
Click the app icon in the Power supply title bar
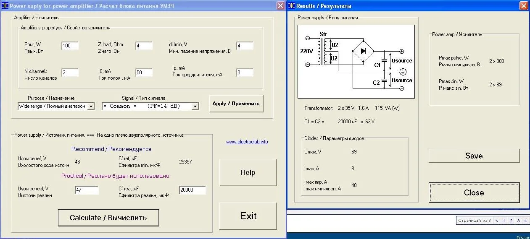[x=5, y=6]
